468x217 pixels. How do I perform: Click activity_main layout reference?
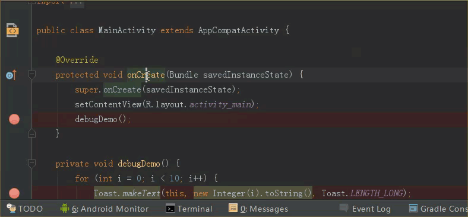point(220,105)
